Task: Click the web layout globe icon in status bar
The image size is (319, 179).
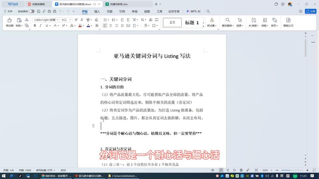Action: coord(241,170)
